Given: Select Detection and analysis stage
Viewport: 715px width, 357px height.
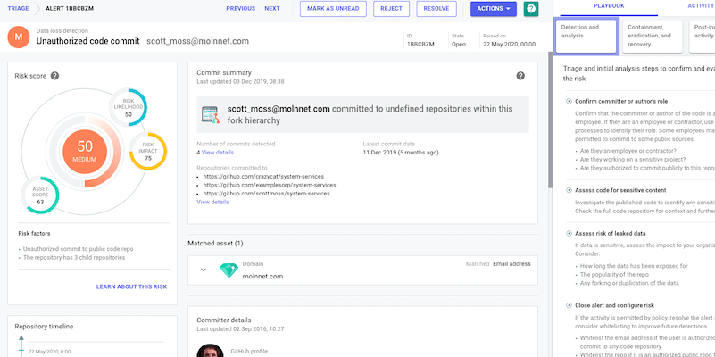Looking at the screenshot, I should tap(586, 36).
